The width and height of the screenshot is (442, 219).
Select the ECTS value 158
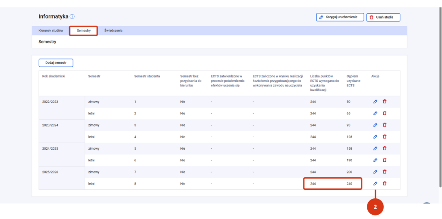pyautogui.click(x=349, y=148)
